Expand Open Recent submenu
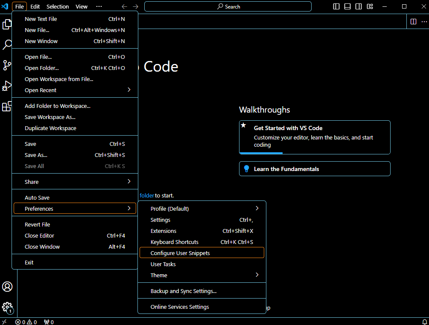 click(129, 90)
